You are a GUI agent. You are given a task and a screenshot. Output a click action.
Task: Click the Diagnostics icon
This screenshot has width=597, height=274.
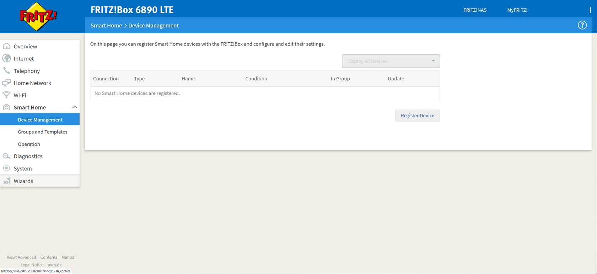pyautogui.click(x=6, y=156)
